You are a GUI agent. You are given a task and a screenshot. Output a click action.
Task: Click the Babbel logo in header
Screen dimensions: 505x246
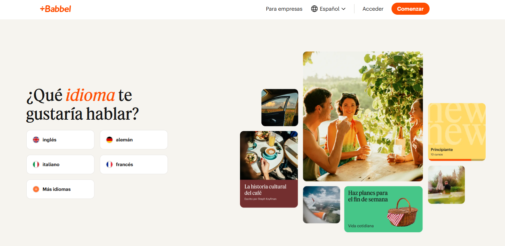click(x=55, y=9)
